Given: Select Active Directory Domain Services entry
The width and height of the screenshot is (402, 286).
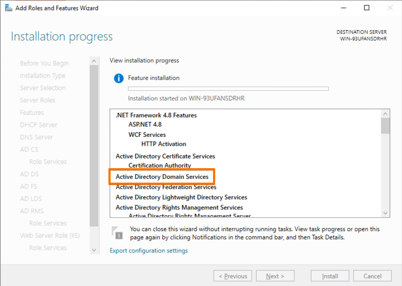Looking at the screenshot, I should (x=162, y=177).
